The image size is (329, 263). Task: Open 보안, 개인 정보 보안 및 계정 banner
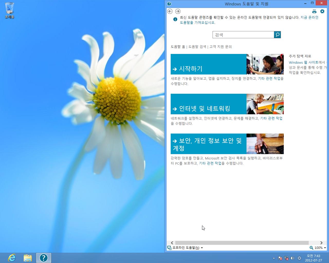click(208, 144)
